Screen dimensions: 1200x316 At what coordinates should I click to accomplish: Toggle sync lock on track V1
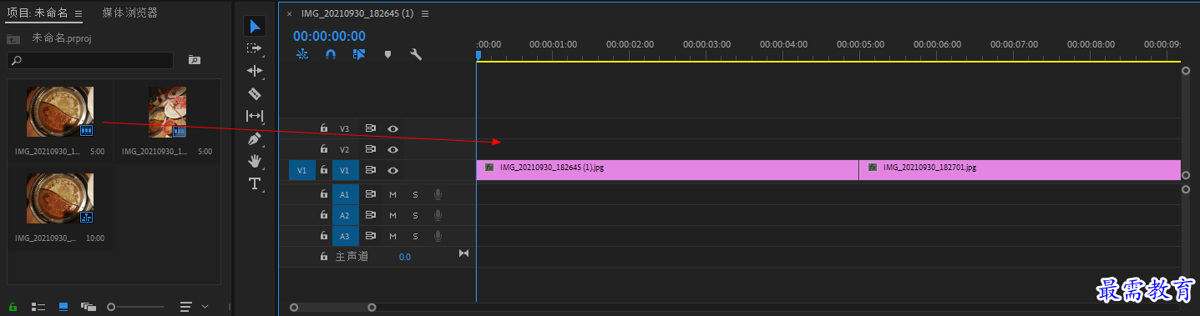point(371,170)
